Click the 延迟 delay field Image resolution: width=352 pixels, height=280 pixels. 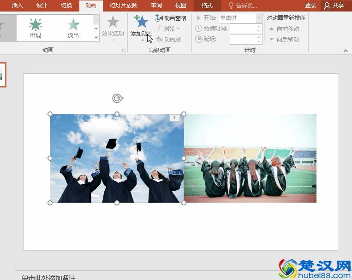tap(244, 39)
